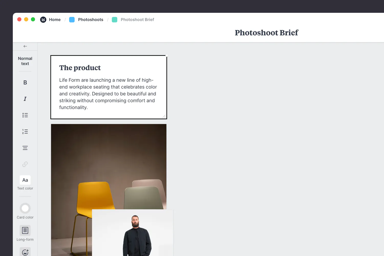Apply numbered list formatting
384x256 pixels.
point(25,132)
